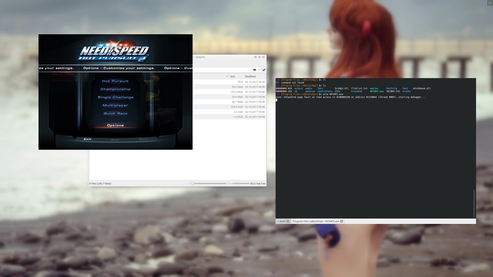Select Hot Pursuit in game menu

coord(115,81)
